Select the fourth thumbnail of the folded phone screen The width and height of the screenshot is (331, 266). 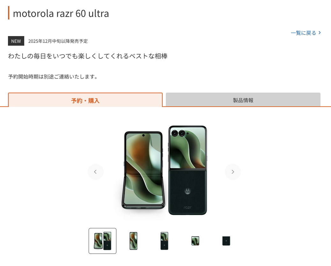[x=195, y=241]
